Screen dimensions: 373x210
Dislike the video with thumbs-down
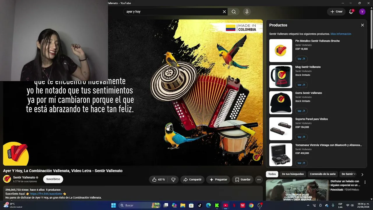point(173,180)
